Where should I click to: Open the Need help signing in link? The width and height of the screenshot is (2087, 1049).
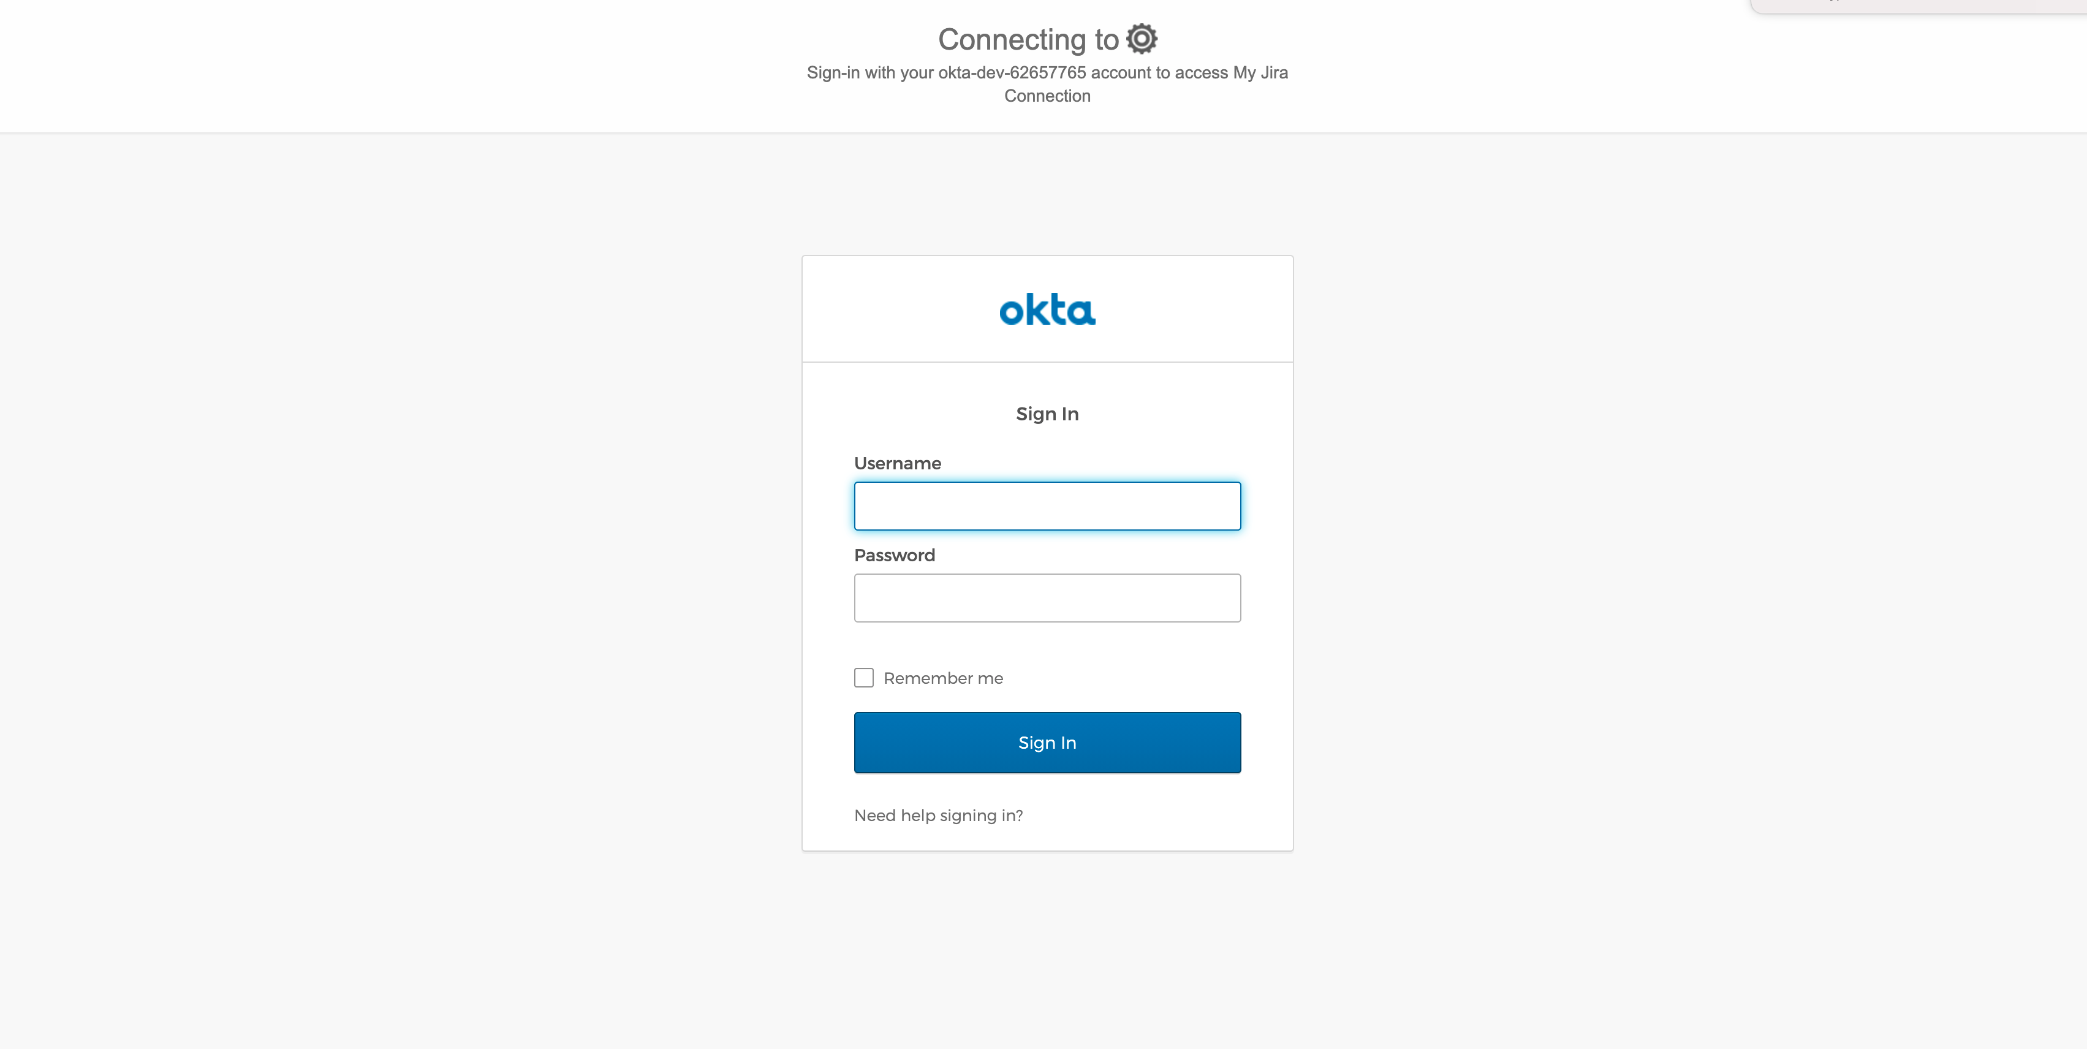[938, 816]
